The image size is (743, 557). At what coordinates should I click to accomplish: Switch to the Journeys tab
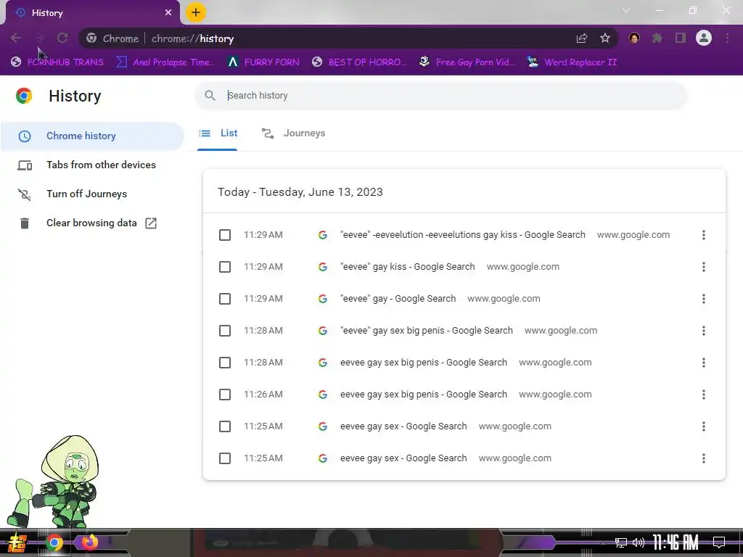tap(293, 133)
